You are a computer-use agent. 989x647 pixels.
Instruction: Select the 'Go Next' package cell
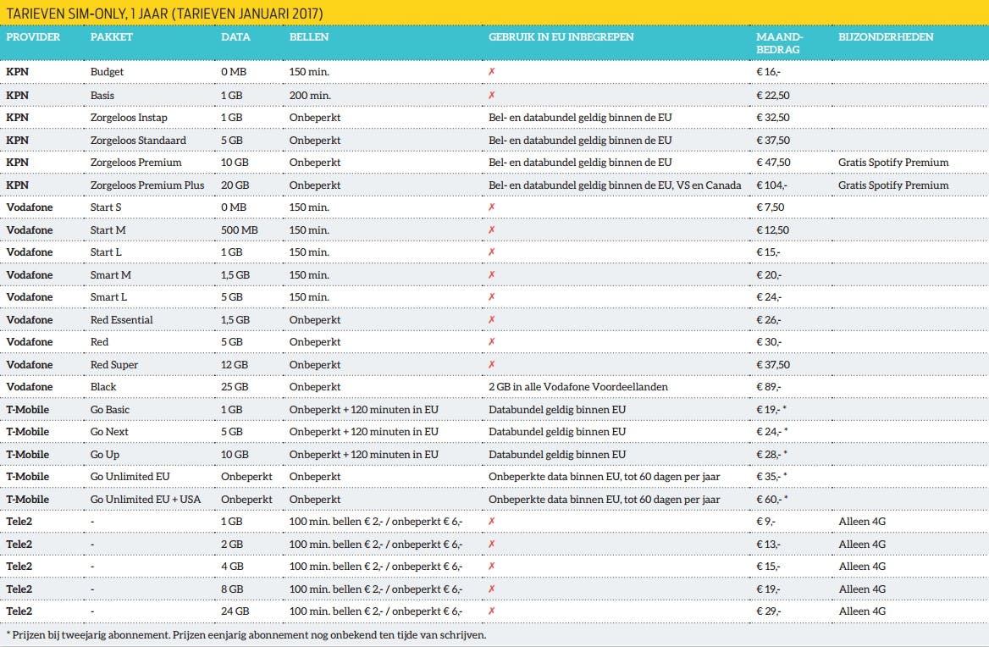tap(109, 432)
